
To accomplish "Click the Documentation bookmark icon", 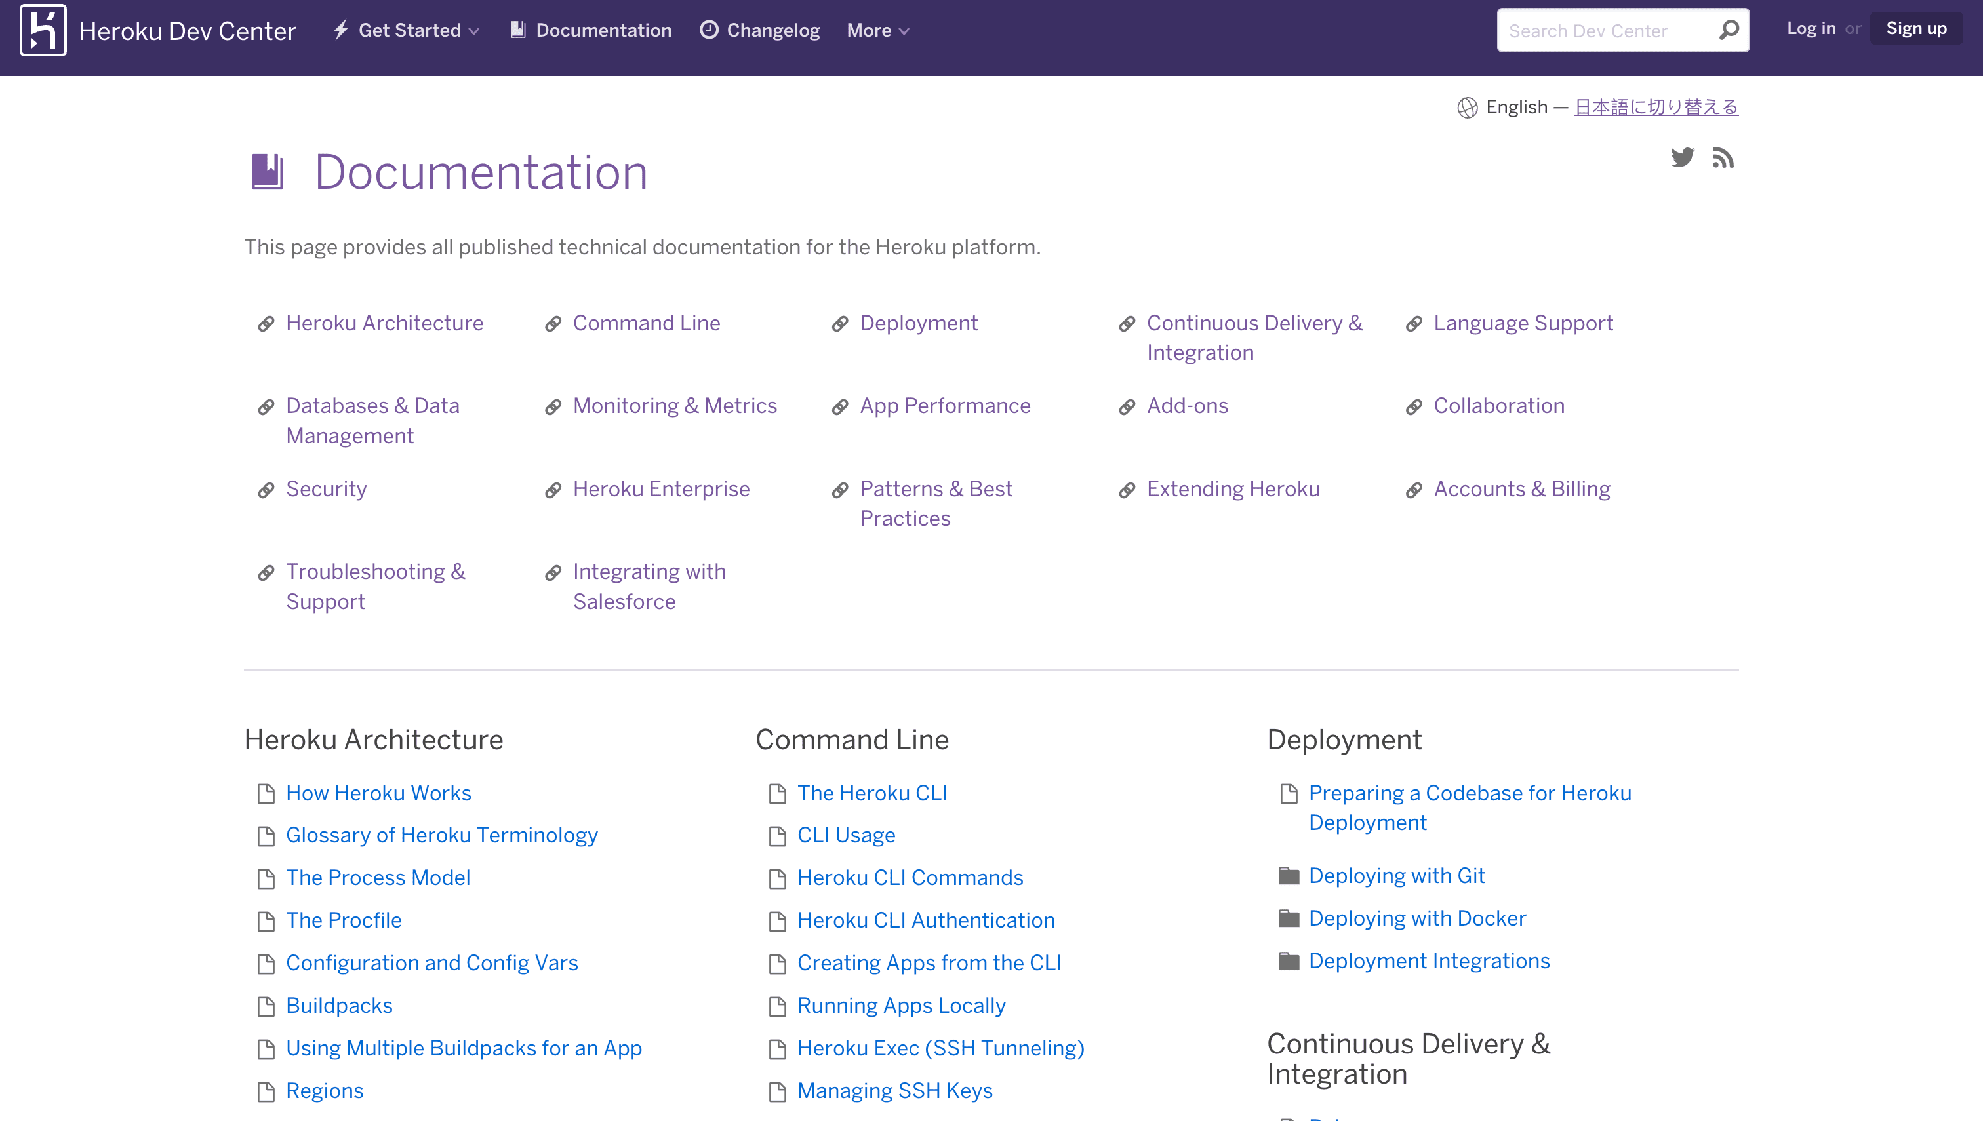I will click(x=268, y=172).
